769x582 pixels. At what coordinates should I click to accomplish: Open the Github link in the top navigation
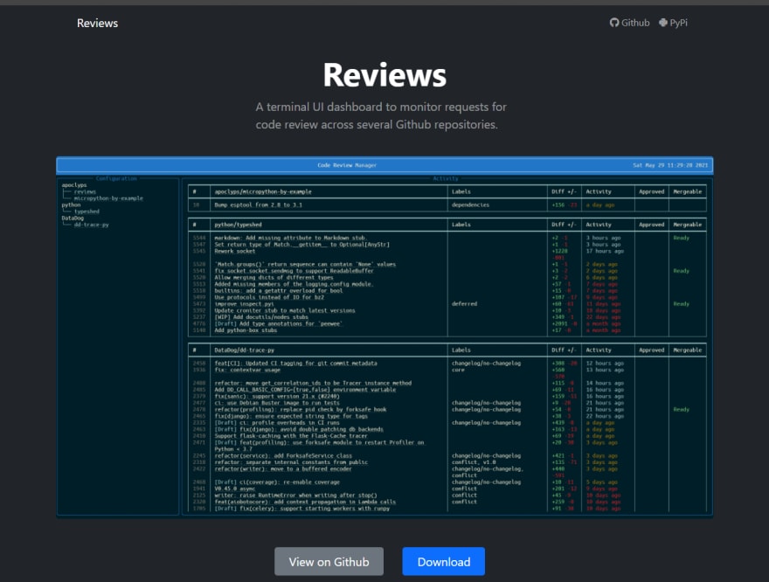pyautogui.click(x=629, y=23)
